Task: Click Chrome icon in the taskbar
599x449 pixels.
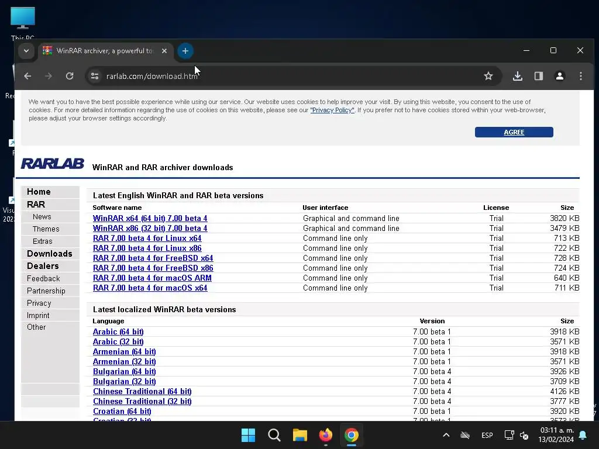Action: [352, 435]
